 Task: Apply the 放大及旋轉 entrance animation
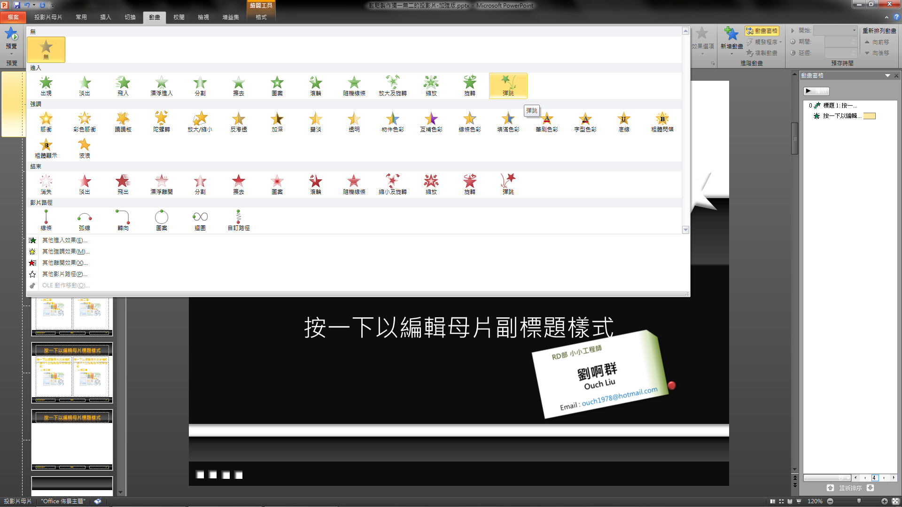point(393,86)
